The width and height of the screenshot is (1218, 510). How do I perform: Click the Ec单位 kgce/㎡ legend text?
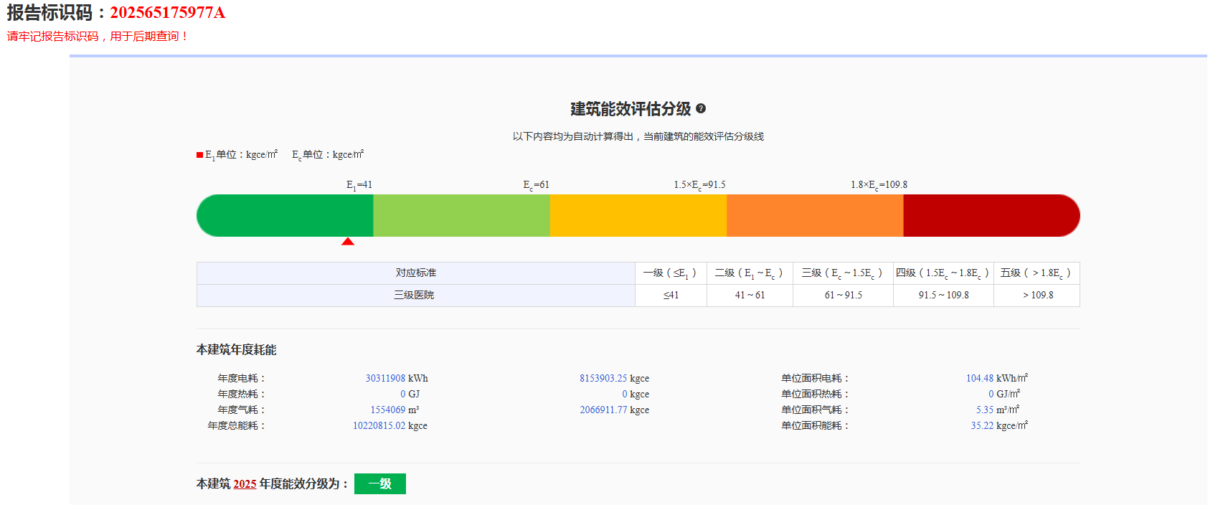[328, 155]
